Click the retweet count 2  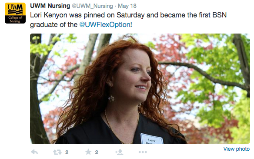tap(67, 152)
